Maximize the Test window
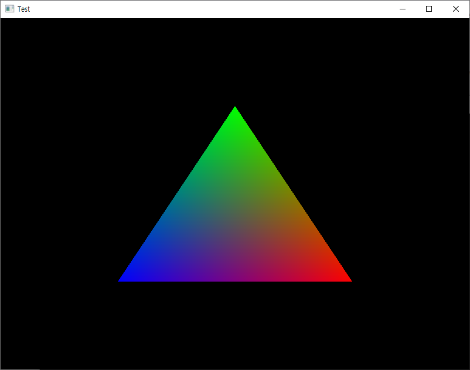The width and height of the screenshot is (470, 370). (429, 9)
